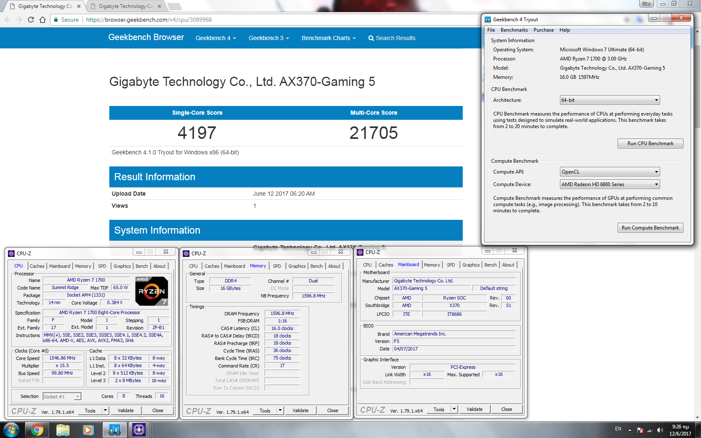Viewport: 701px width, 438px height.
Task: Click the CPU-Z taskbar icon
Action: 139,430
